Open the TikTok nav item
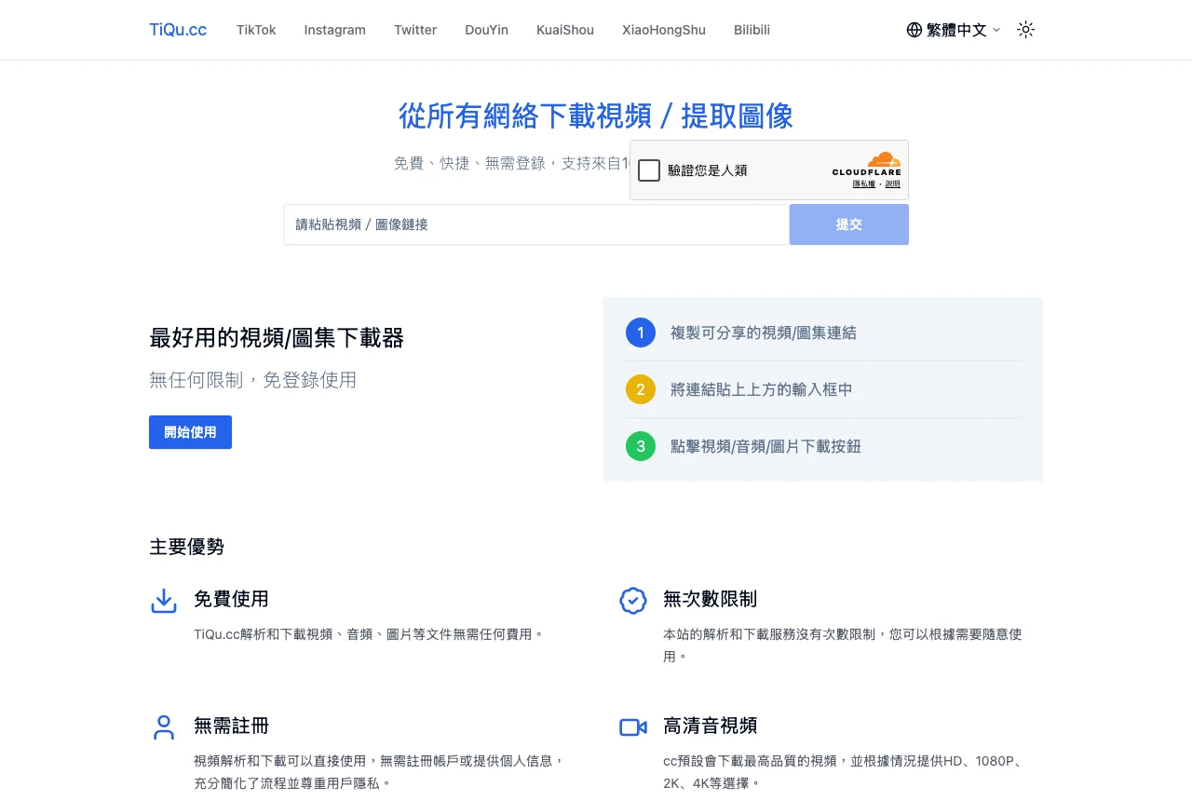This screenshot has height=801, width=1192. (x=256, y=30)
